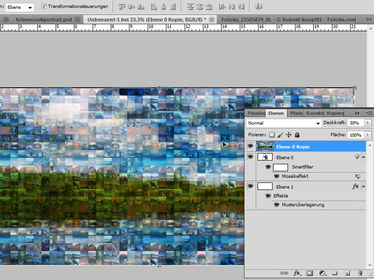Viewport: 374px width, 280px height.
Task: Click distribute top edges icon
Action: click(190, 7)
